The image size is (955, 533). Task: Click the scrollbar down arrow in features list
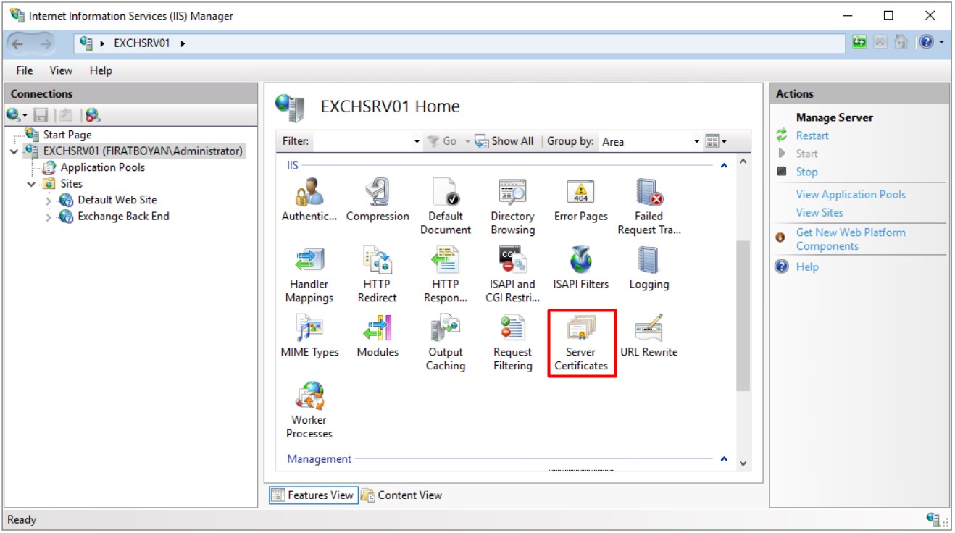pyautogui.click(x=743, y=463)
